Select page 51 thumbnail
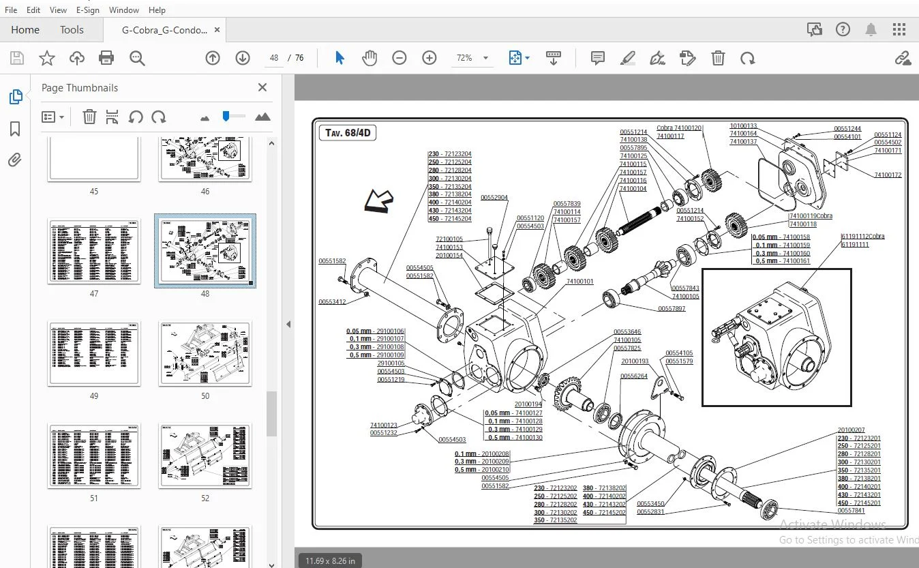 (94, 455)
